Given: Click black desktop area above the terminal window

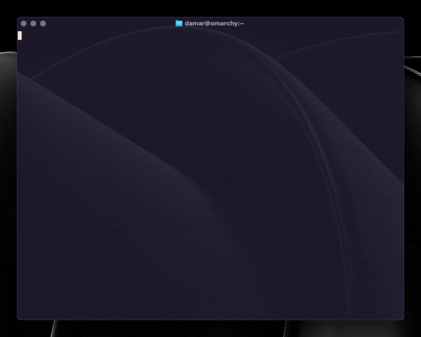Looking at the screenshot, I should tap(211, 8).
